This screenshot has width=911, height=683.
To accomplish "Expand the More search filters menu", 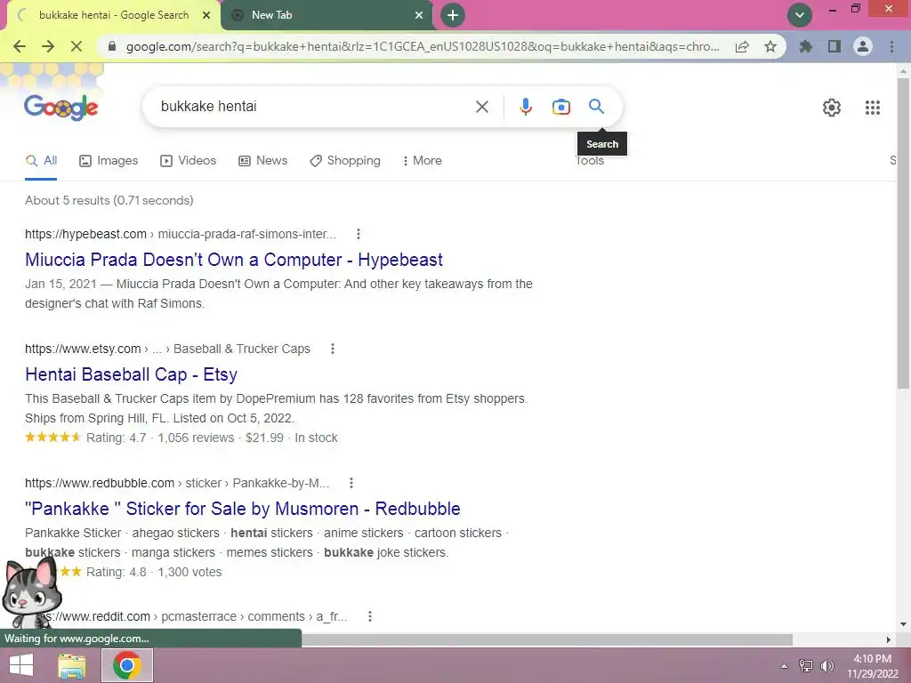I will tap(423, 161).
